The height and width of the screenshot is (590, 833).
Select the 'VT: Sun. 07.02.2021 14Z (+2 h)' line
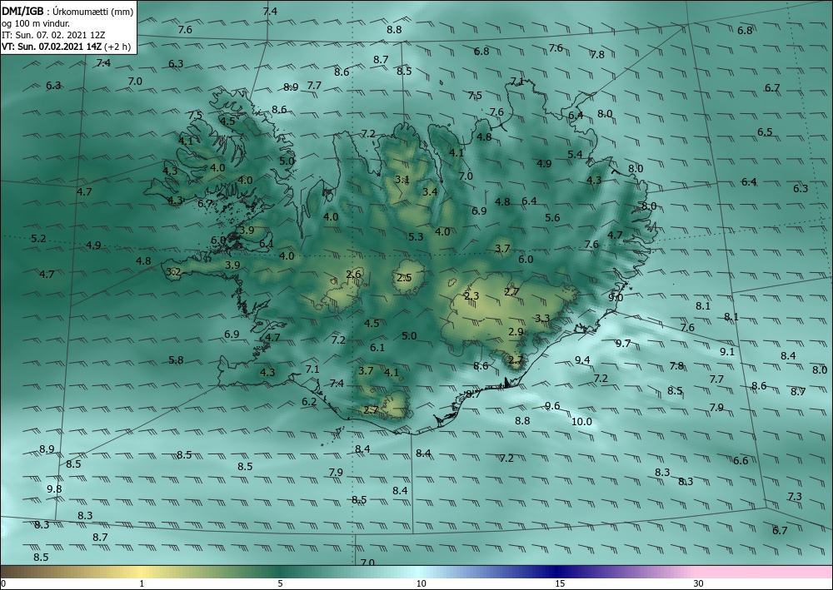coord(67,47)
